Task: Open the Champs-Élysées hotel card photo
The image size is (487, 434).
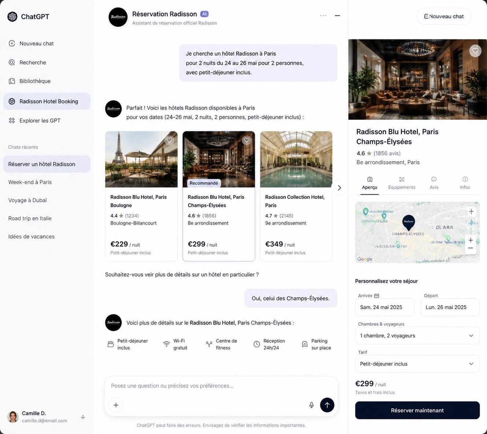Action: click(x=219, y=159)
